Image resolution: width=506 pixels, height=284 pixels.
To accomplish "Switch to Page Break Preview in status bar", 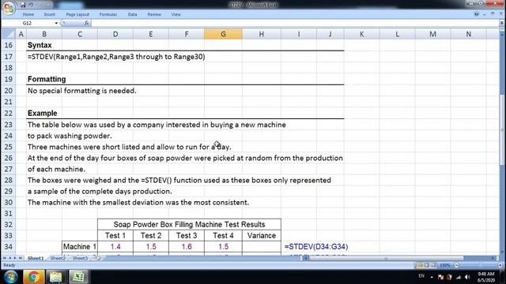I will (433, 265).
